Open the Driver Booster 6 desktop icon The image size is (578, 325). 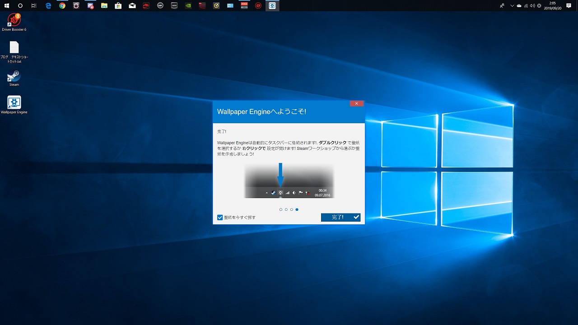point(14,23)
